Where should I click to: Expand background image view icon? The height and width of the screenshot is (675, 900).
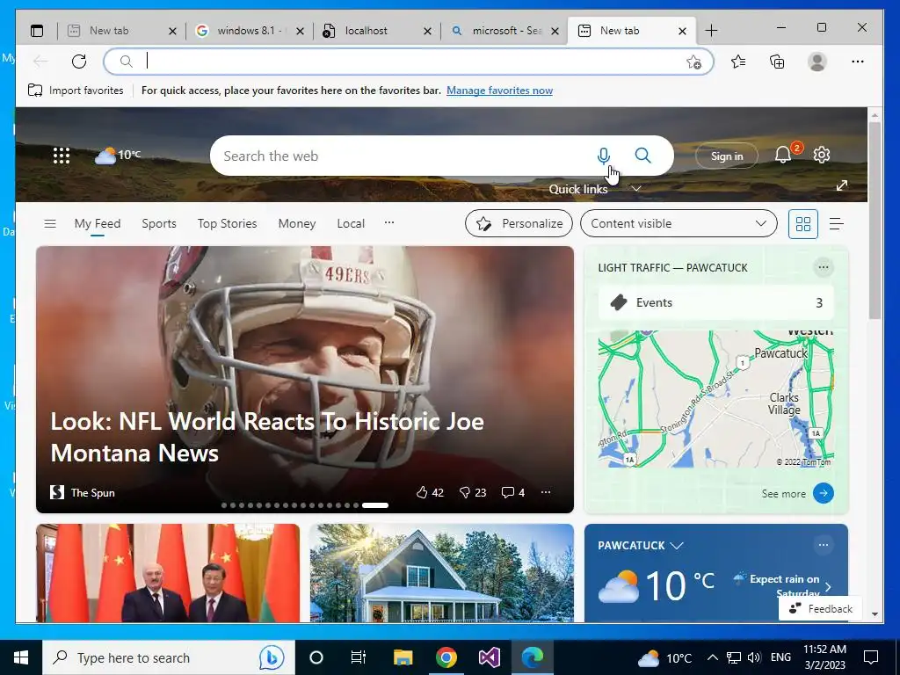pyautogui.click(x=842, y=185)
